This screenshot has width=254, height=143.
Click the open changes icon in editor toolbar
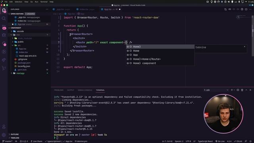[x=225, y=9]
